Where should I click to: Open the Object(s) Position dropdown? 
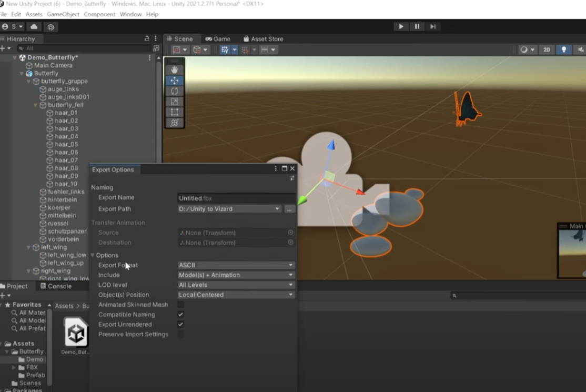236,295
